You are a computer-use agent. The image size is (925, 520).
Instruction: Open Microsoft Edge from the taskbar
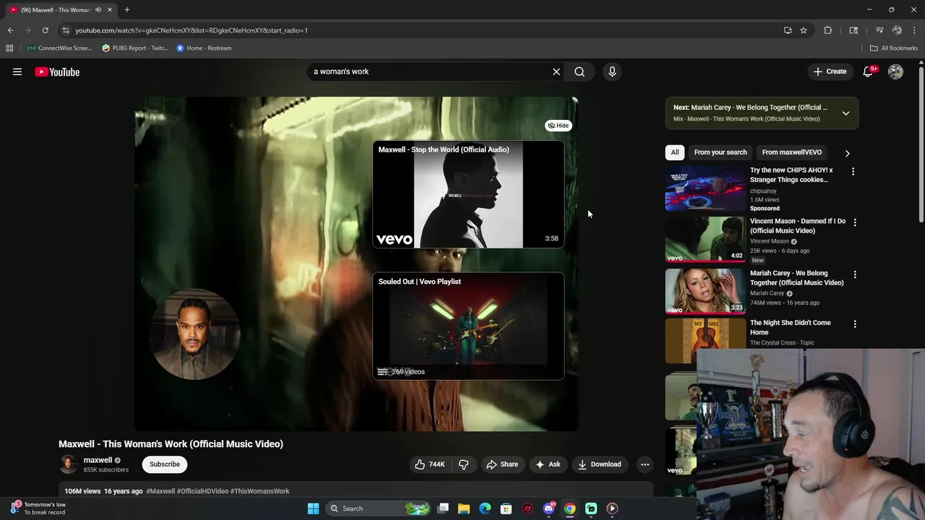click(485, 508)
